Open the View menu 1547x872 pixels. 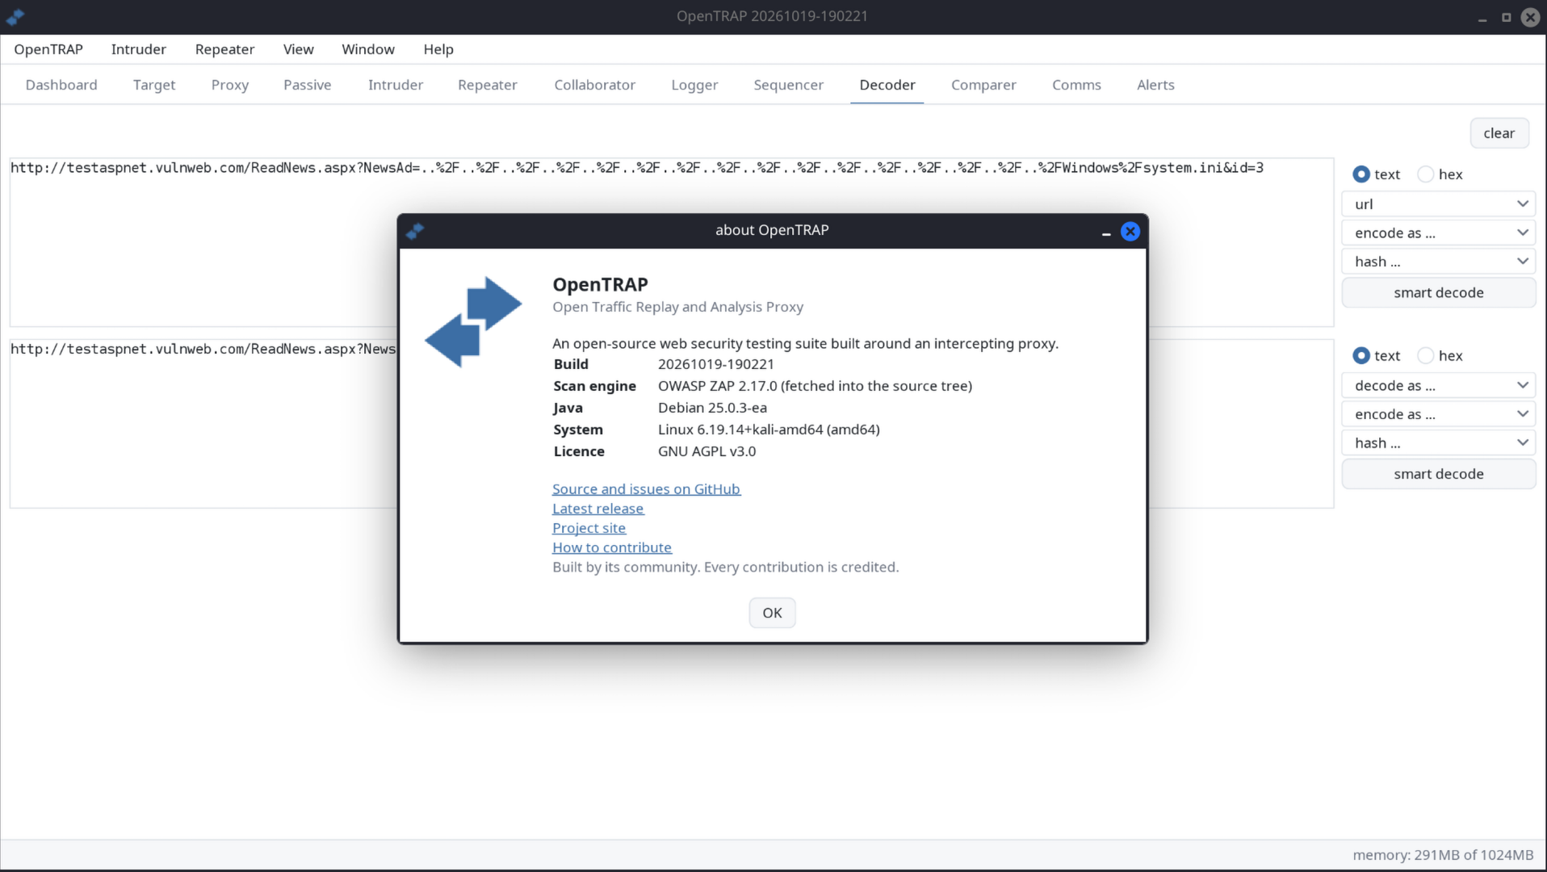click(298, 49)
